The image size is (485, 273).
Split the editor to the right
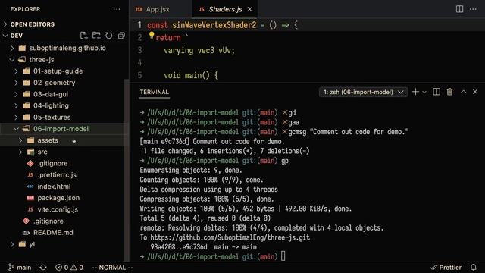[460, 9]
